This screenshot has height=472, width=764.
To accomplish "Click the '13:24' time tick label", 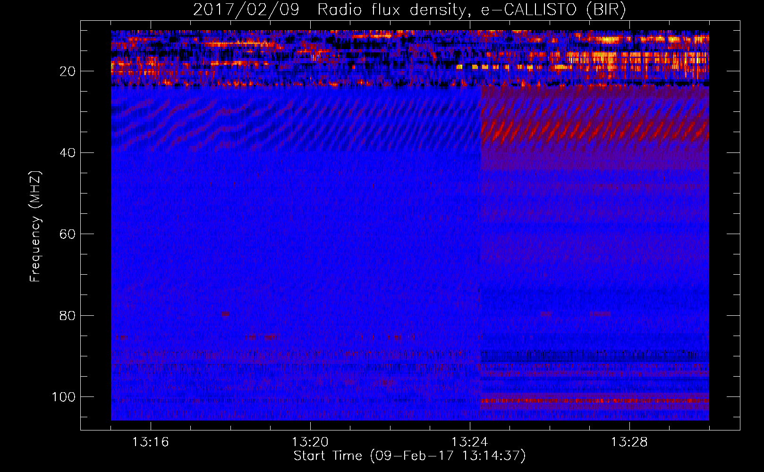I will (470, 442).
